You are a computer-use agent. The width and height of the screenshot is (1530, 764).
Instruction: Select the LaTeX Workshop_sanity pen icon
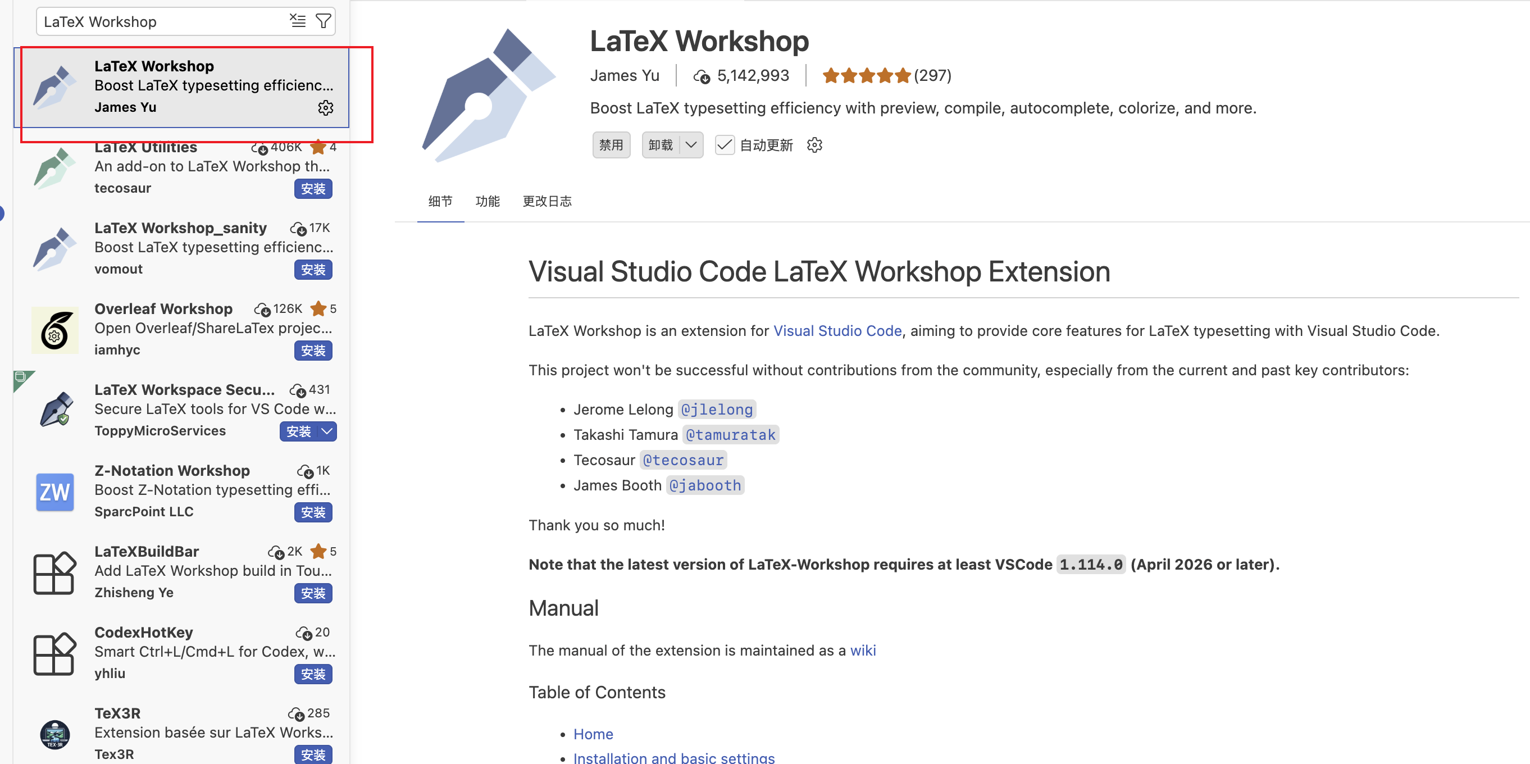(54, 249)
